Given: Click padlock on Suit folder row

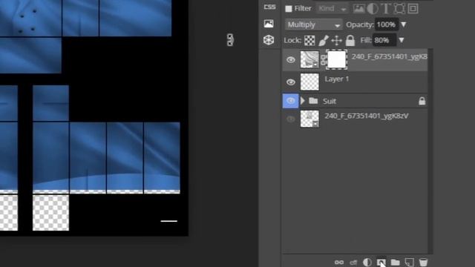Looking at the screenshot, I should pos(422,101).
